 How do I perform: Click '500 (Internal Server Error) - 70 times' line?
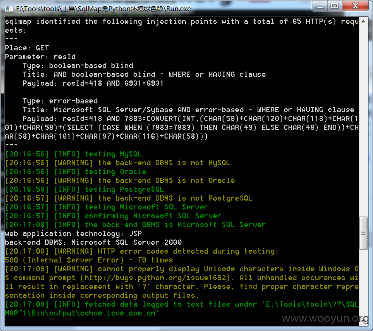(x=89, y=260)
